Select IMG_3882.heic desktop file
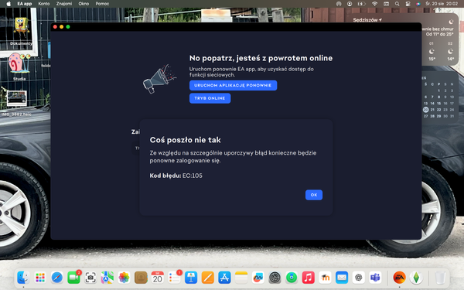Viewport: 464px width, 290px height. pos(16,103)
